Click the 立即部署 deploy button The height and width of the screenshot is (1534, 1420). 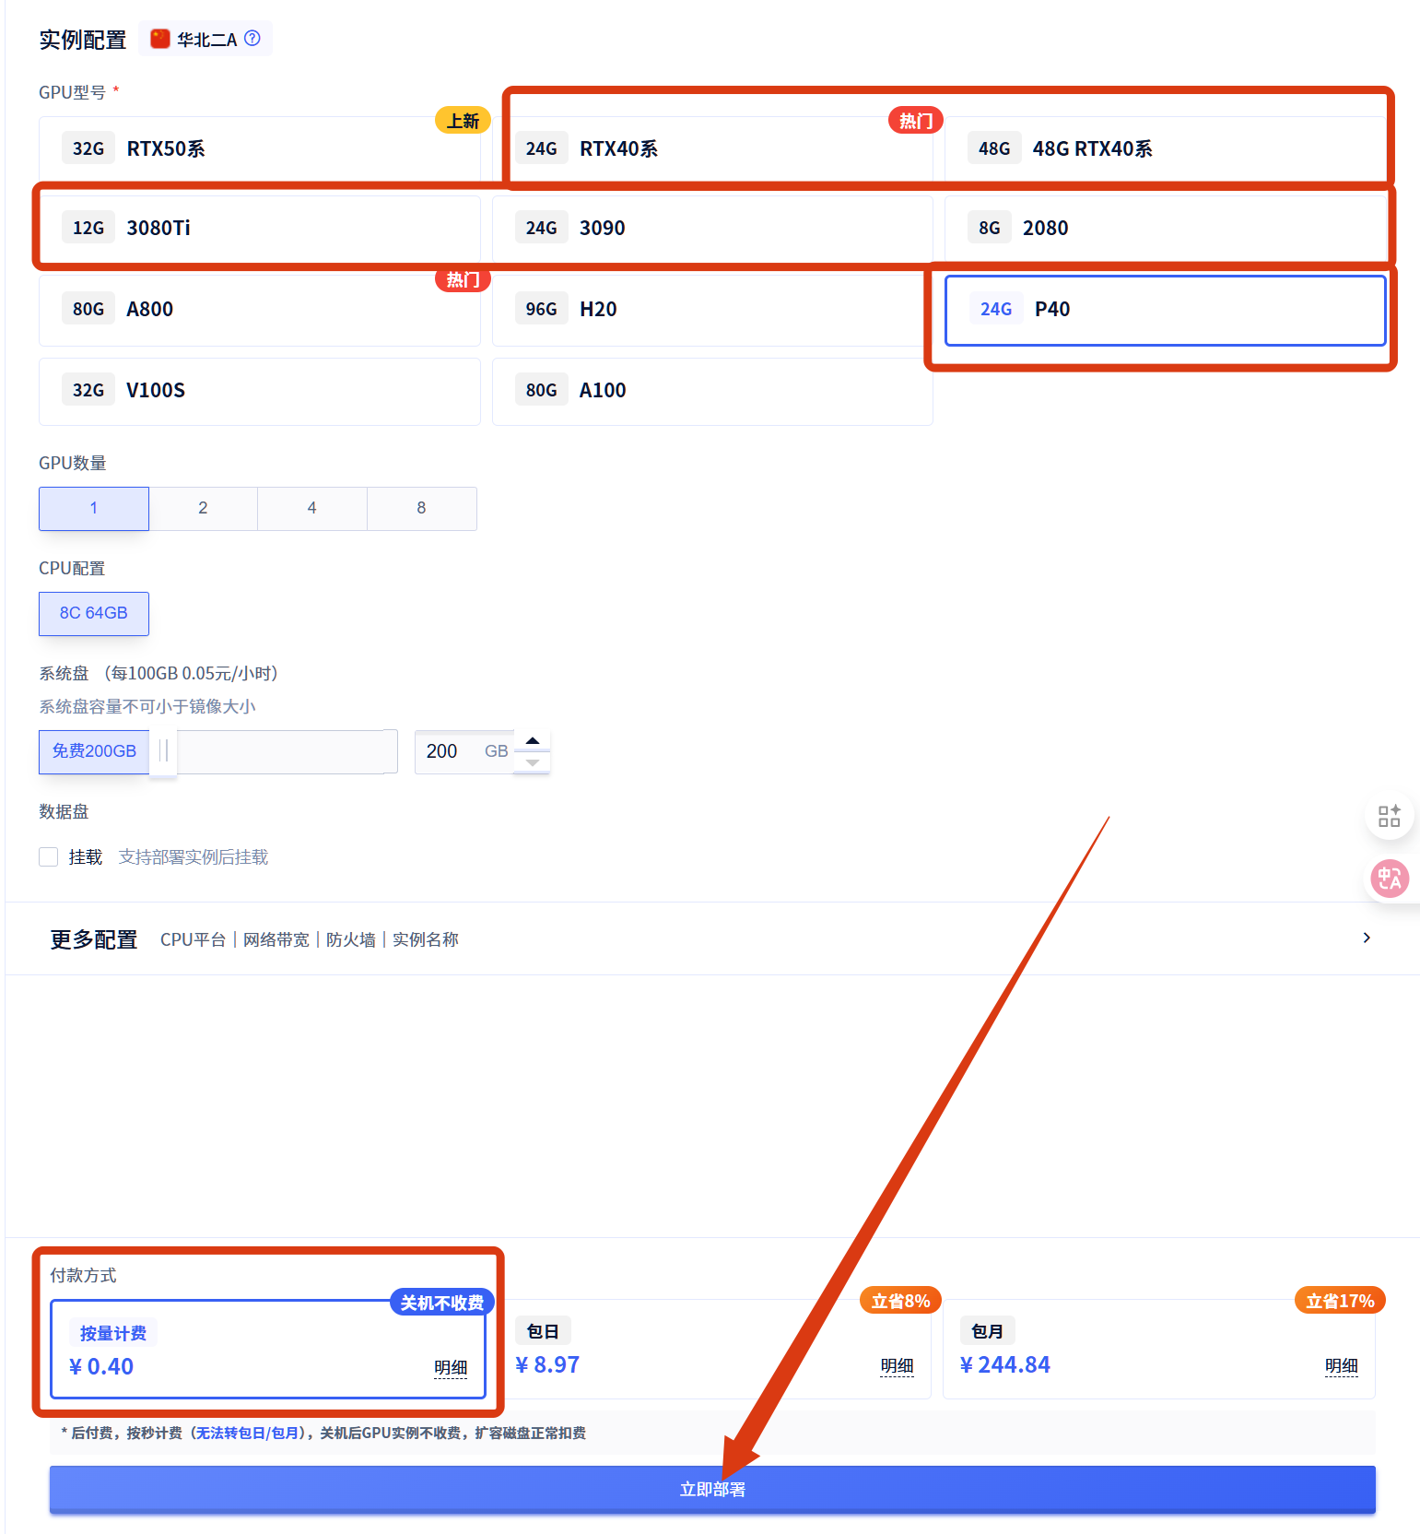[712, 1490]
